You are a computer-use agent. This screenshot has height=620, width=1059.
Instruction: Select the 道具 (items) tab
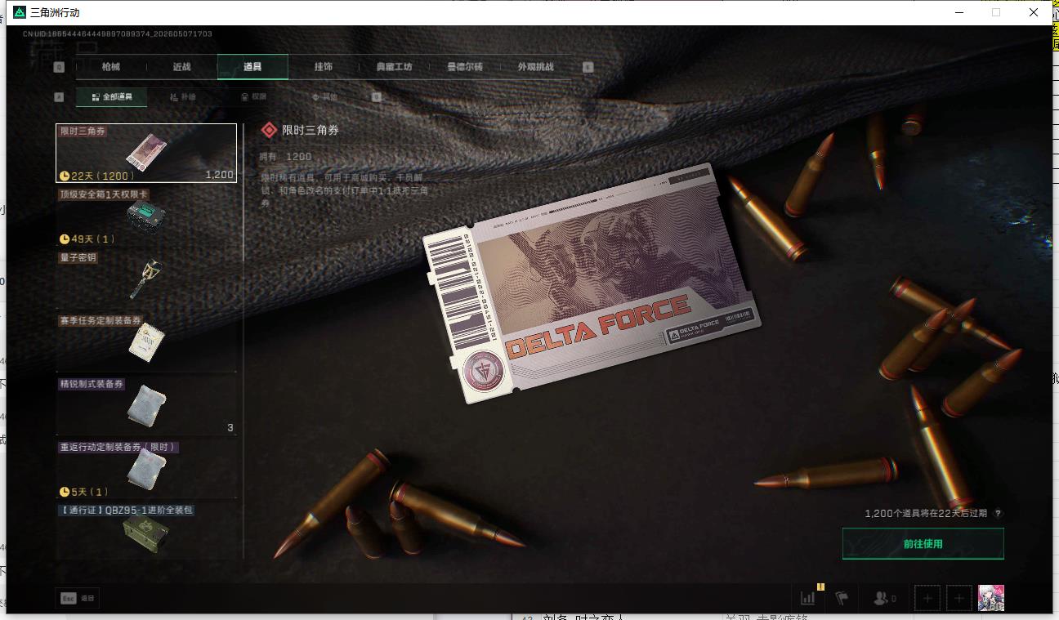[252, 67]
